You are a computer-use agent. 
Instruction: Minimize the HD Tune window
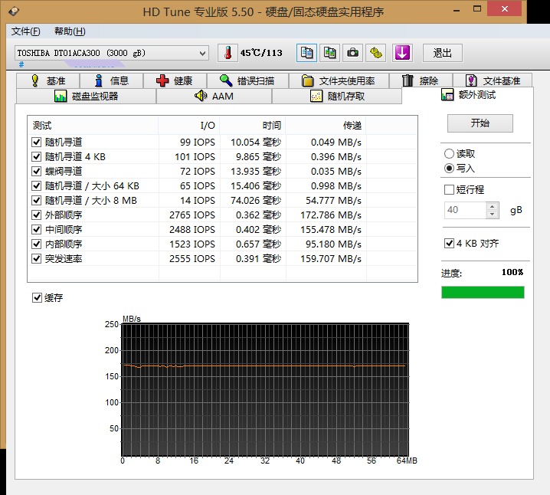coord(457,10)
